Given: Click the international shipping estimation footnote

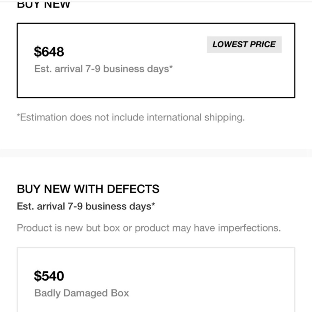Looking at the screenshot, I should (130, 118).
